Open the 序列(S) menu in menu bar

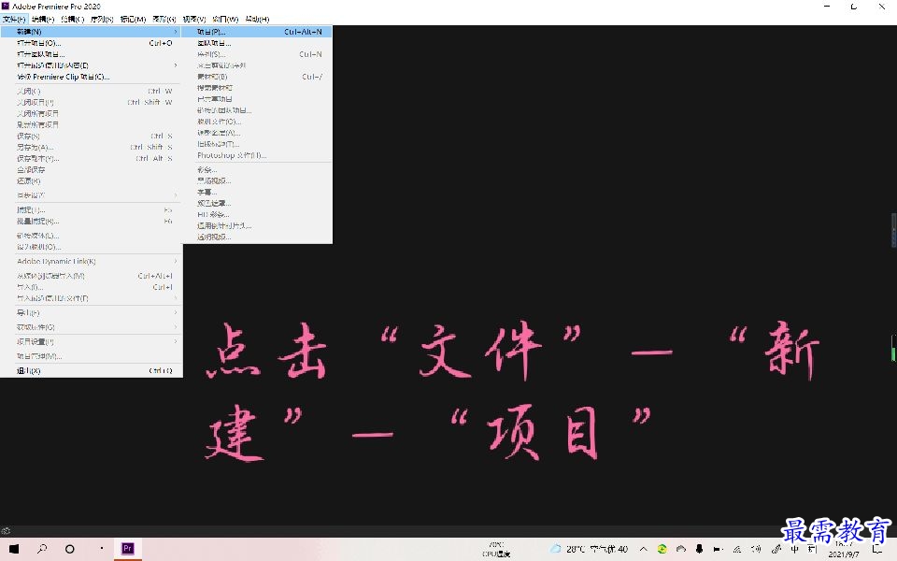click(x=102, y=19)
